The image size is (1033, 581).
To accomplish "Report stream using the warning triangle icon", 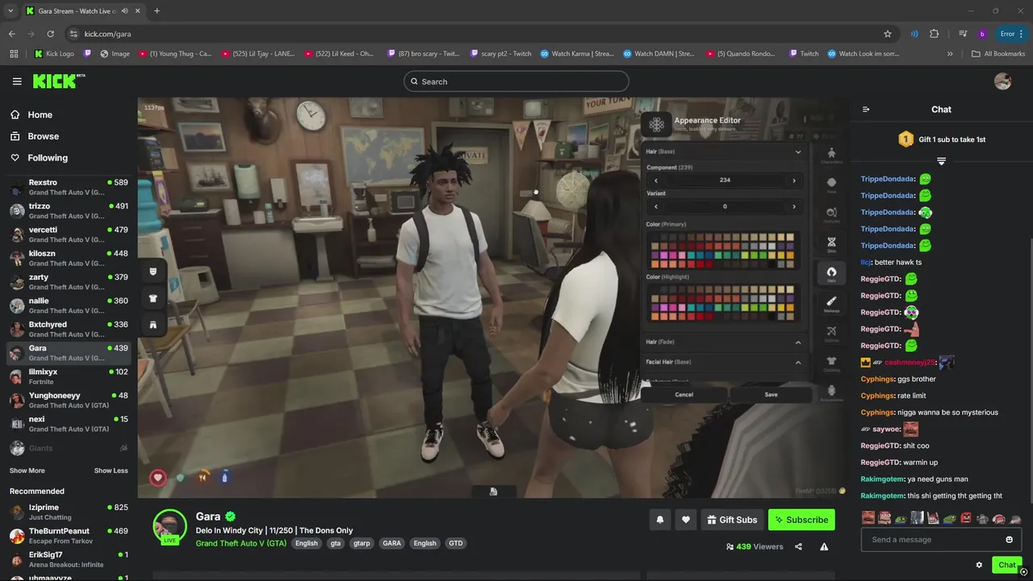I will point(824,546).
